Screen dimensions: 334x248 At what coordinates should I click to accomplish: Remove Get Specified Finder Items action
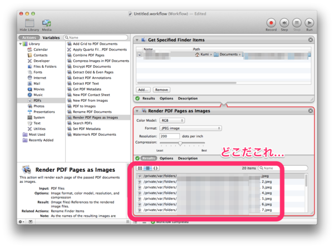click(311, 40)
